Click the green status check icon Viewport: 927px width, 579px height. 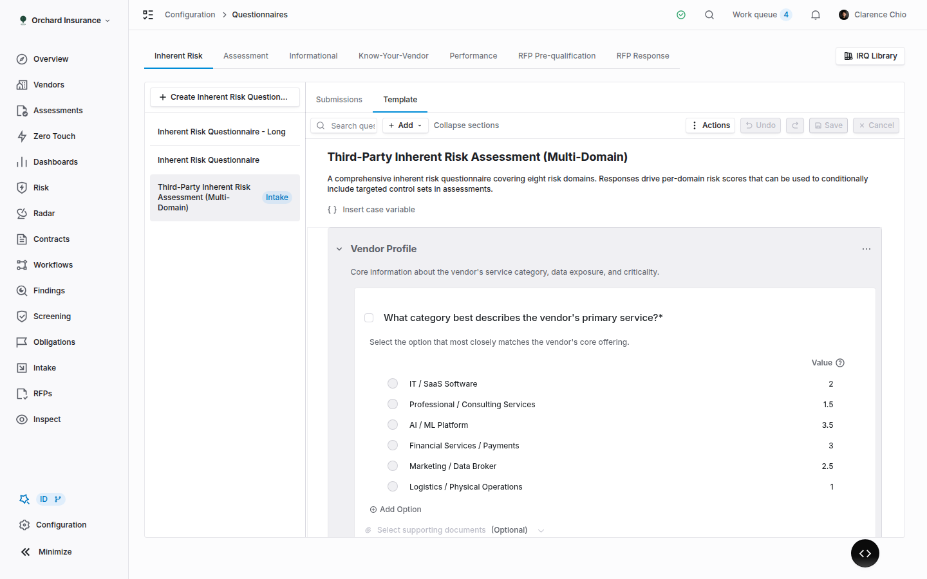click(681, 15)
